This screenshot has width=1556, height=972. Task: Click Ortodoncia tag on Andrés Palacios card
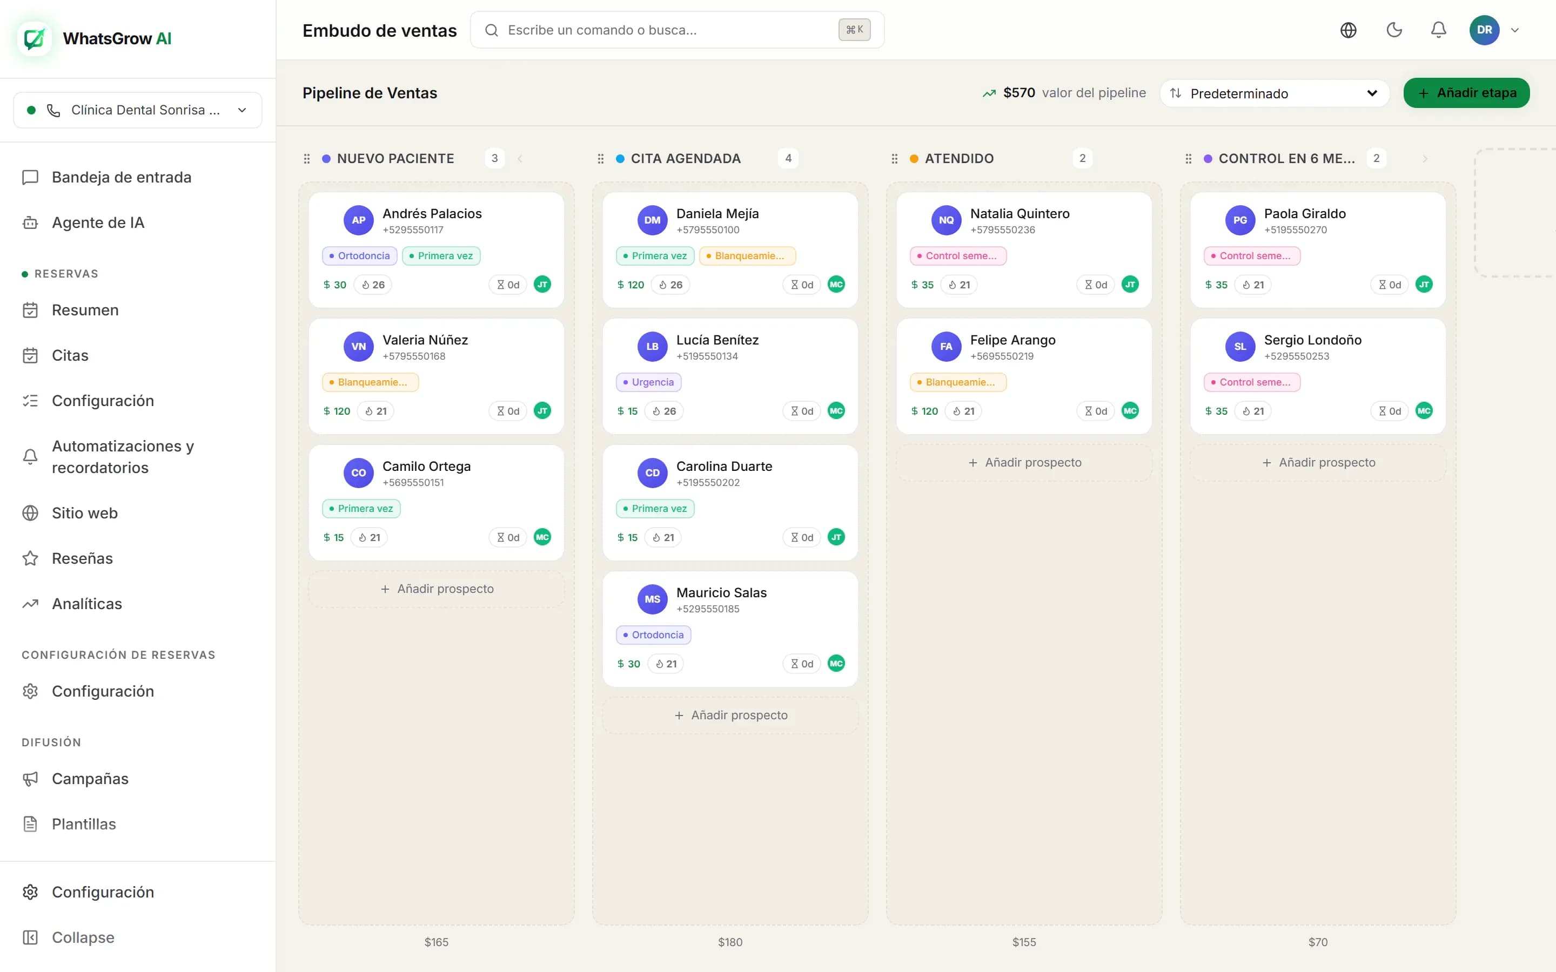coord(360,256)
